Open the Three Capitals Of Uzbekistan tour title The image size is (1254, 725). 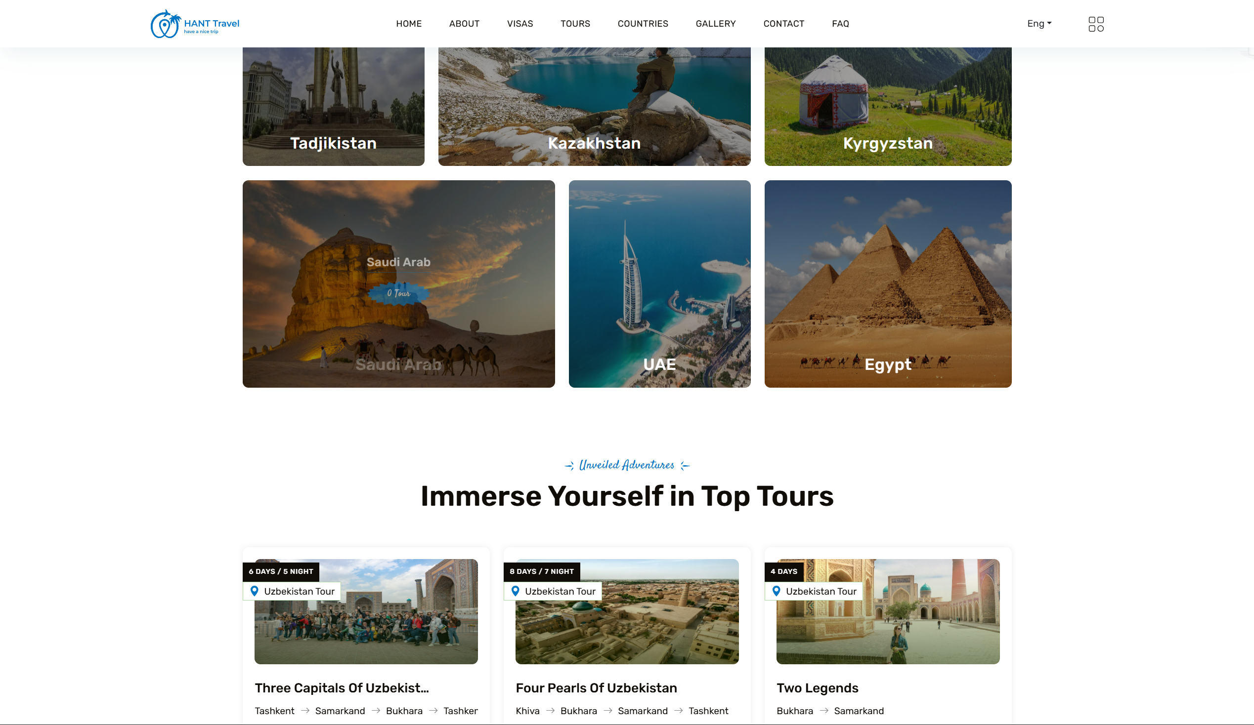click(342, 687)
